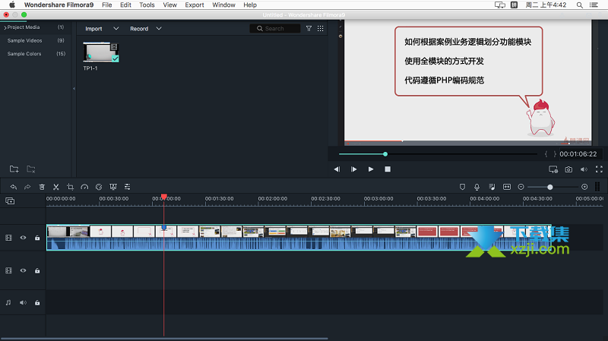Delete selected clip with trash icon

click(x=42, y=187)
